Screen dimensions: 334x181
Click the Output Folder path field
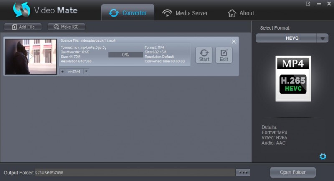pos(134,172)
